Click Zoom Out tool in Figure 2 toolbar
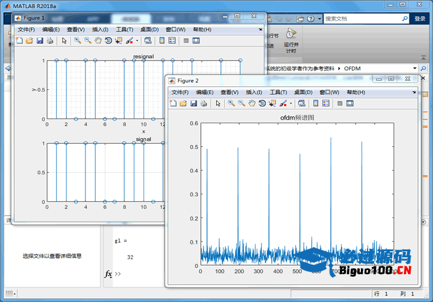The height and width of the screenshot is (302, 433). coord(241,104)
